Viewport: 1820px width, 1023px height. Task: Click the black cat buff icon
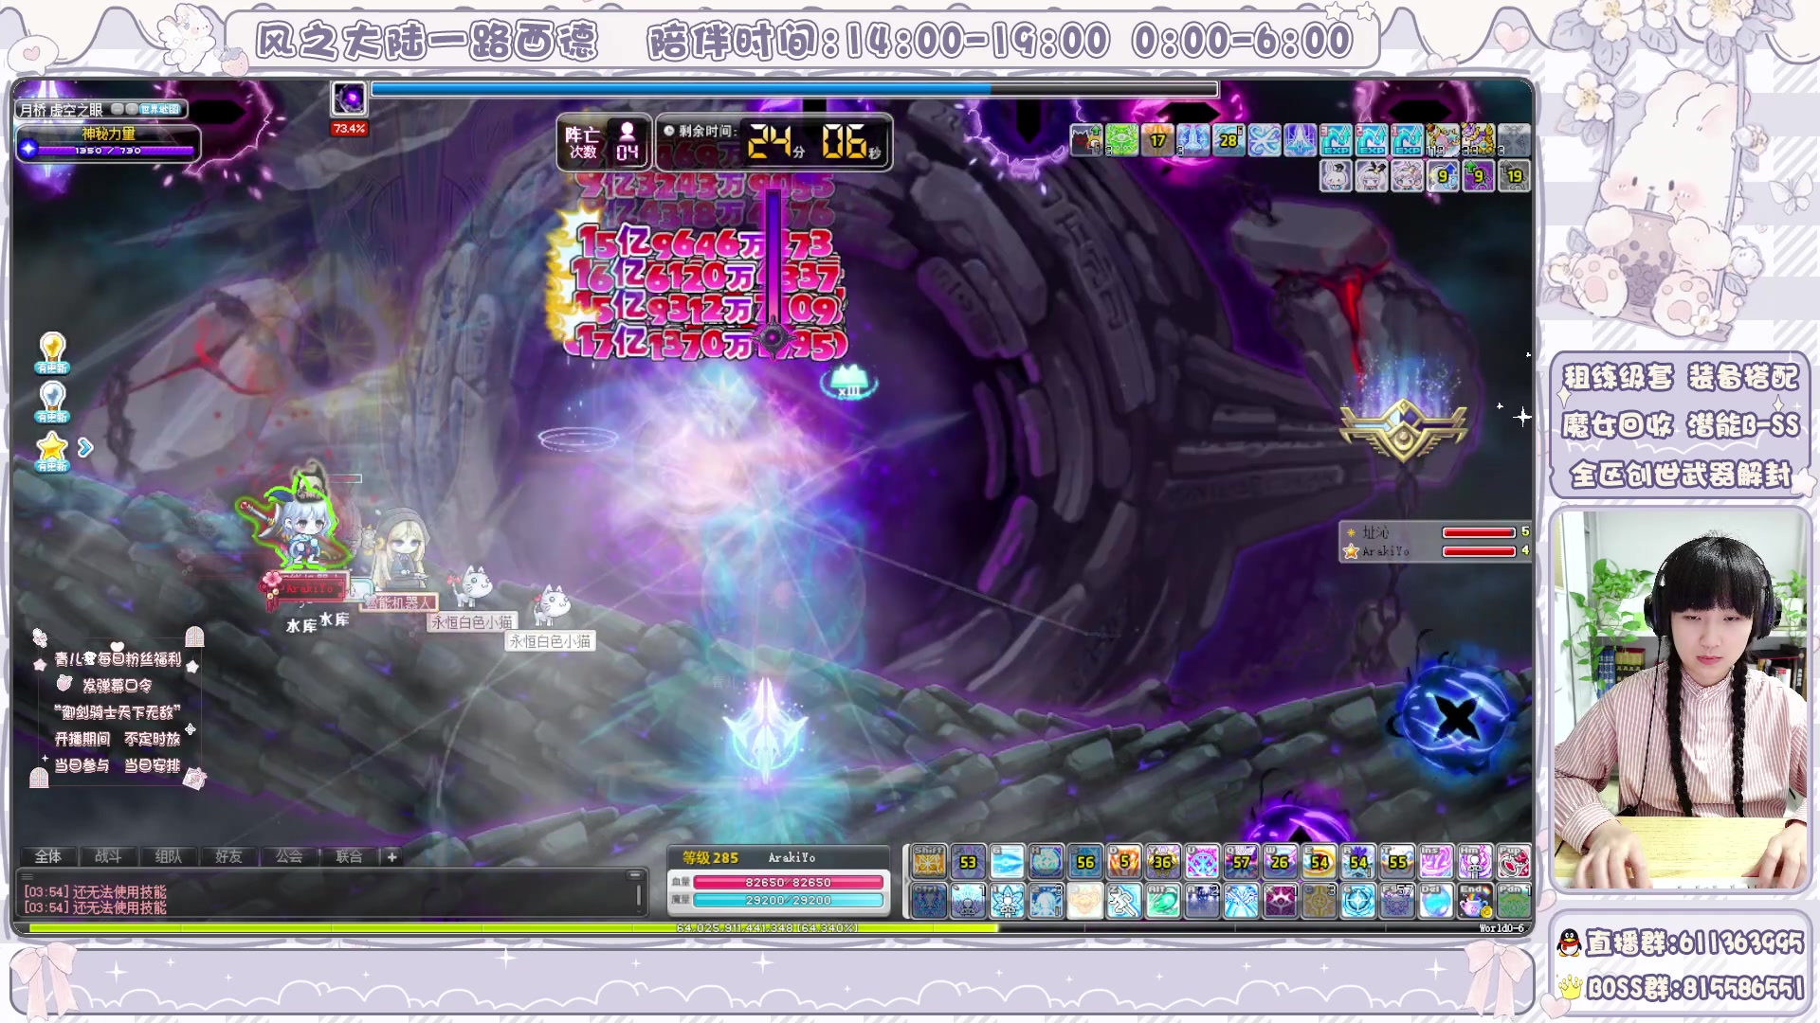pos(1086,140)
